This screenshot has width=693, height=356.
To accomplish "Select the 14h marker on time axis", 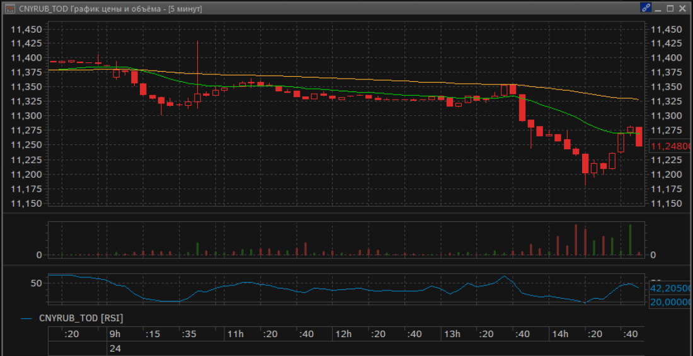I will pyautogui.click(x=559, y=334).
